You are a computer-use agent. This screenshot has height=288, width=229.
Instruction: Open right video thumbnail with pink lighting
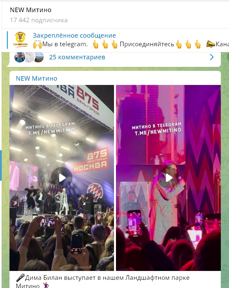click(168, 178)
